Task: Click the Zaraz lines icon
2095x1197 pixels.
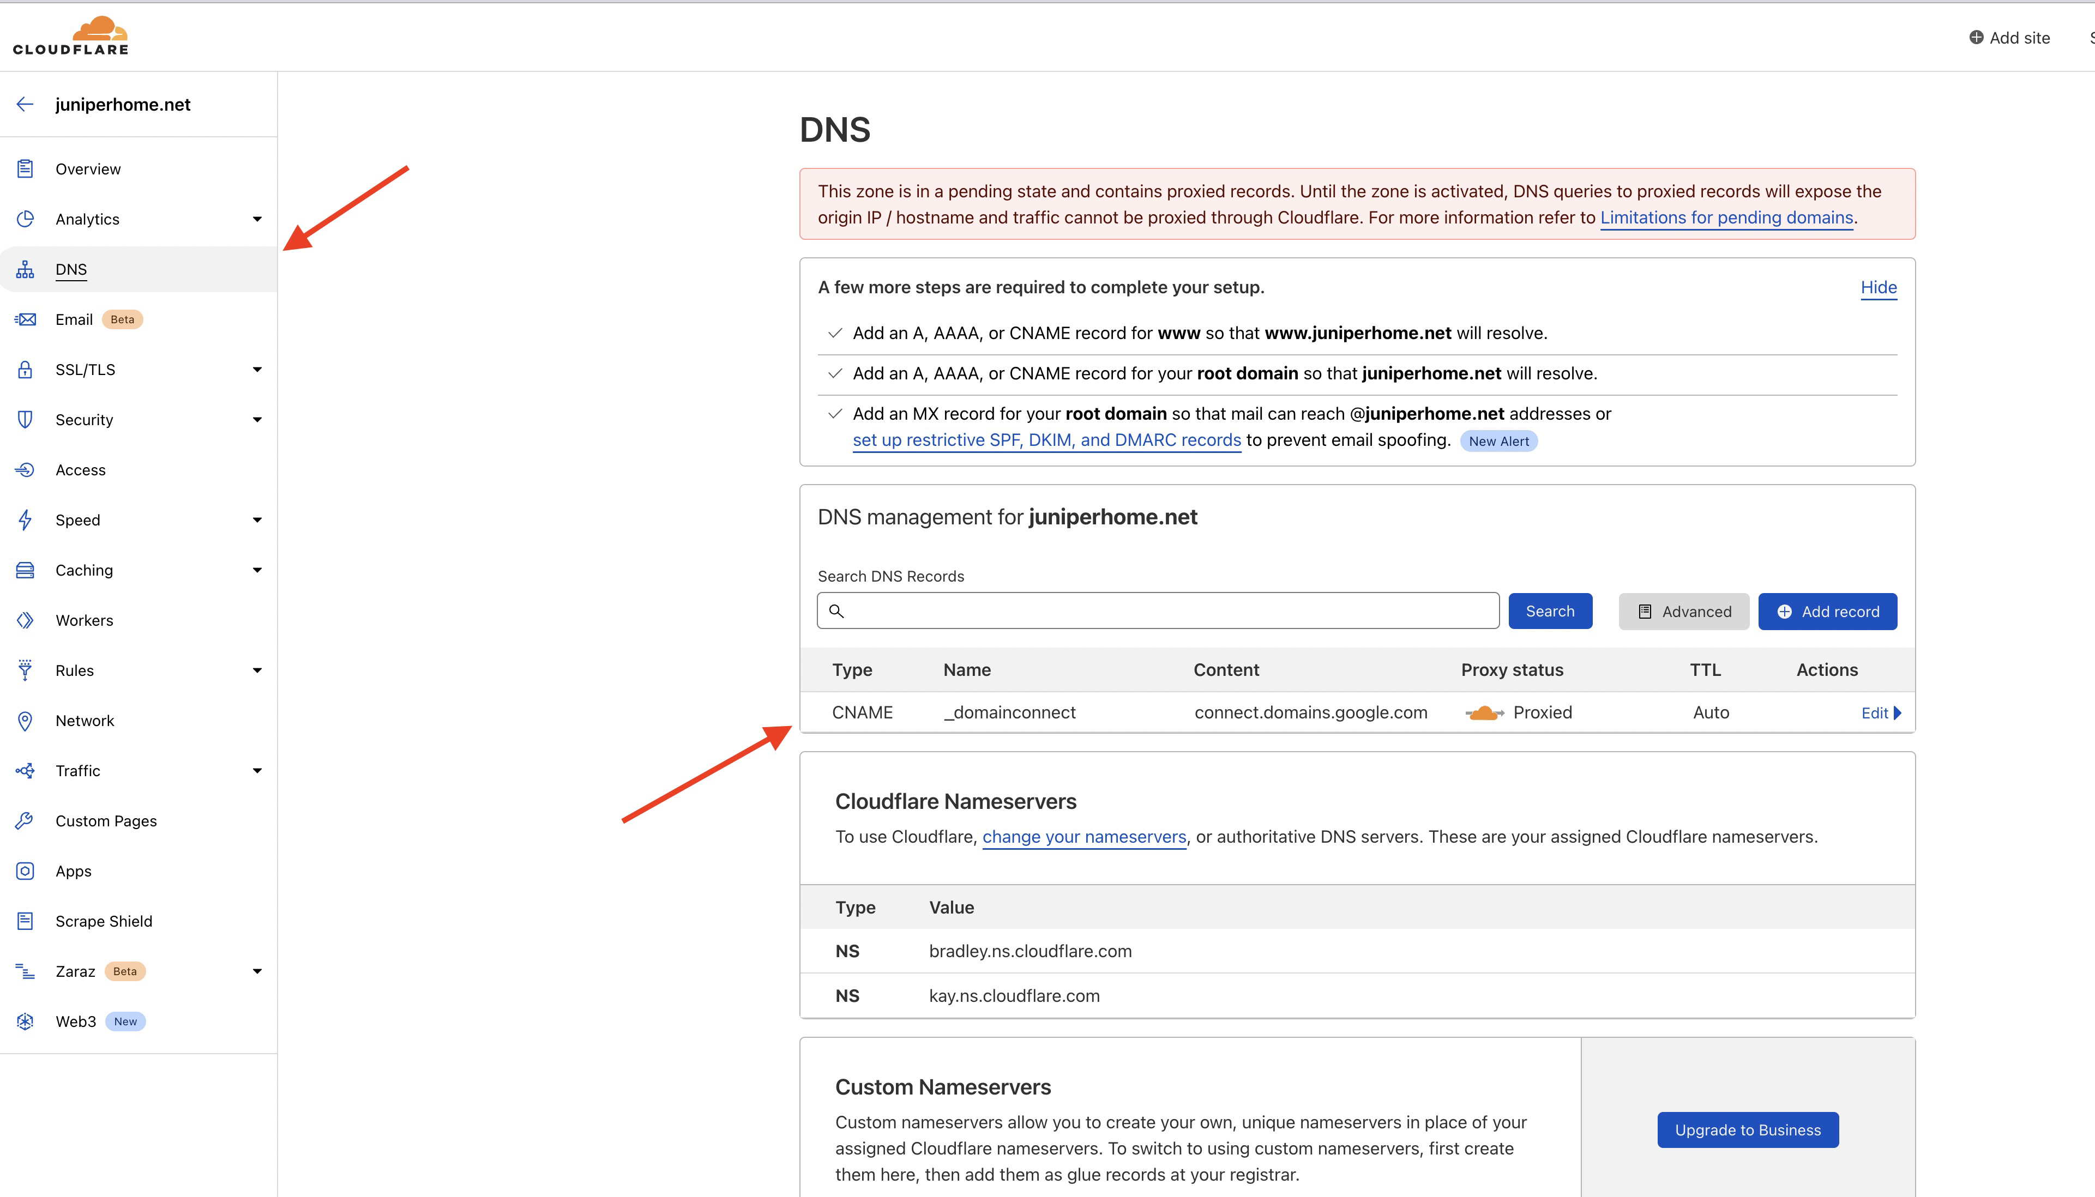Action: click(x=26, y=971)
